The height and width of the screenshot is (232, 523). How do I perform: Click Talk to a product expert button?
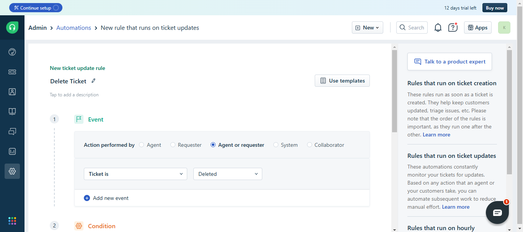(449, 62)
